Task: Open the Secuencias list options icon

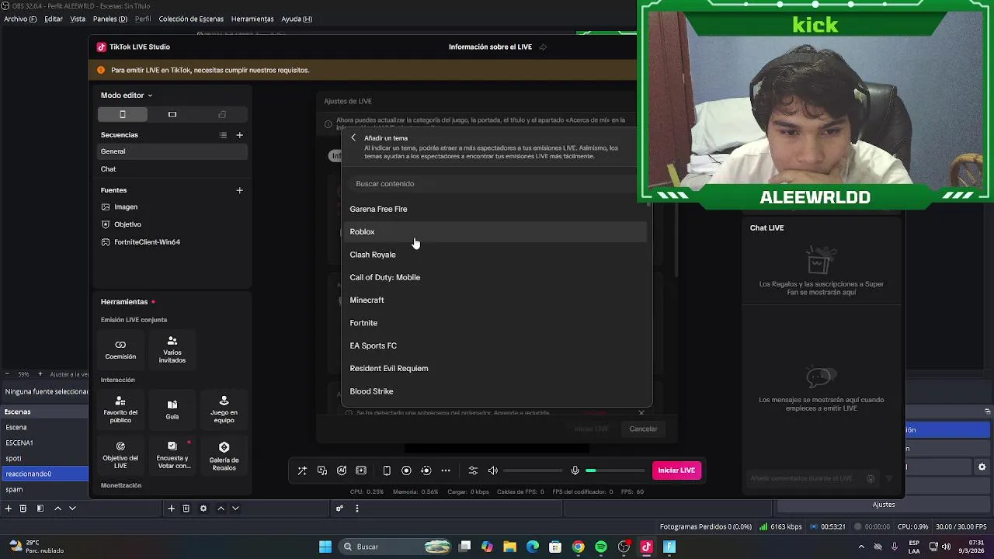Action: click(x=223, y=135)
